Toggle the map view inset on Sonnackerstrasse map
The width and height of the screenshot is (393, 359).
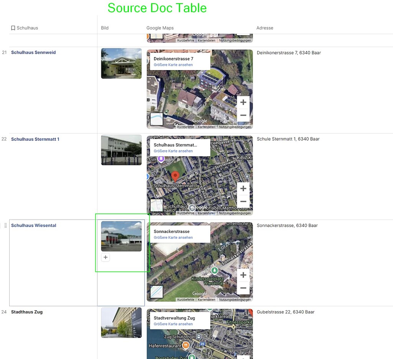point(157,292)
